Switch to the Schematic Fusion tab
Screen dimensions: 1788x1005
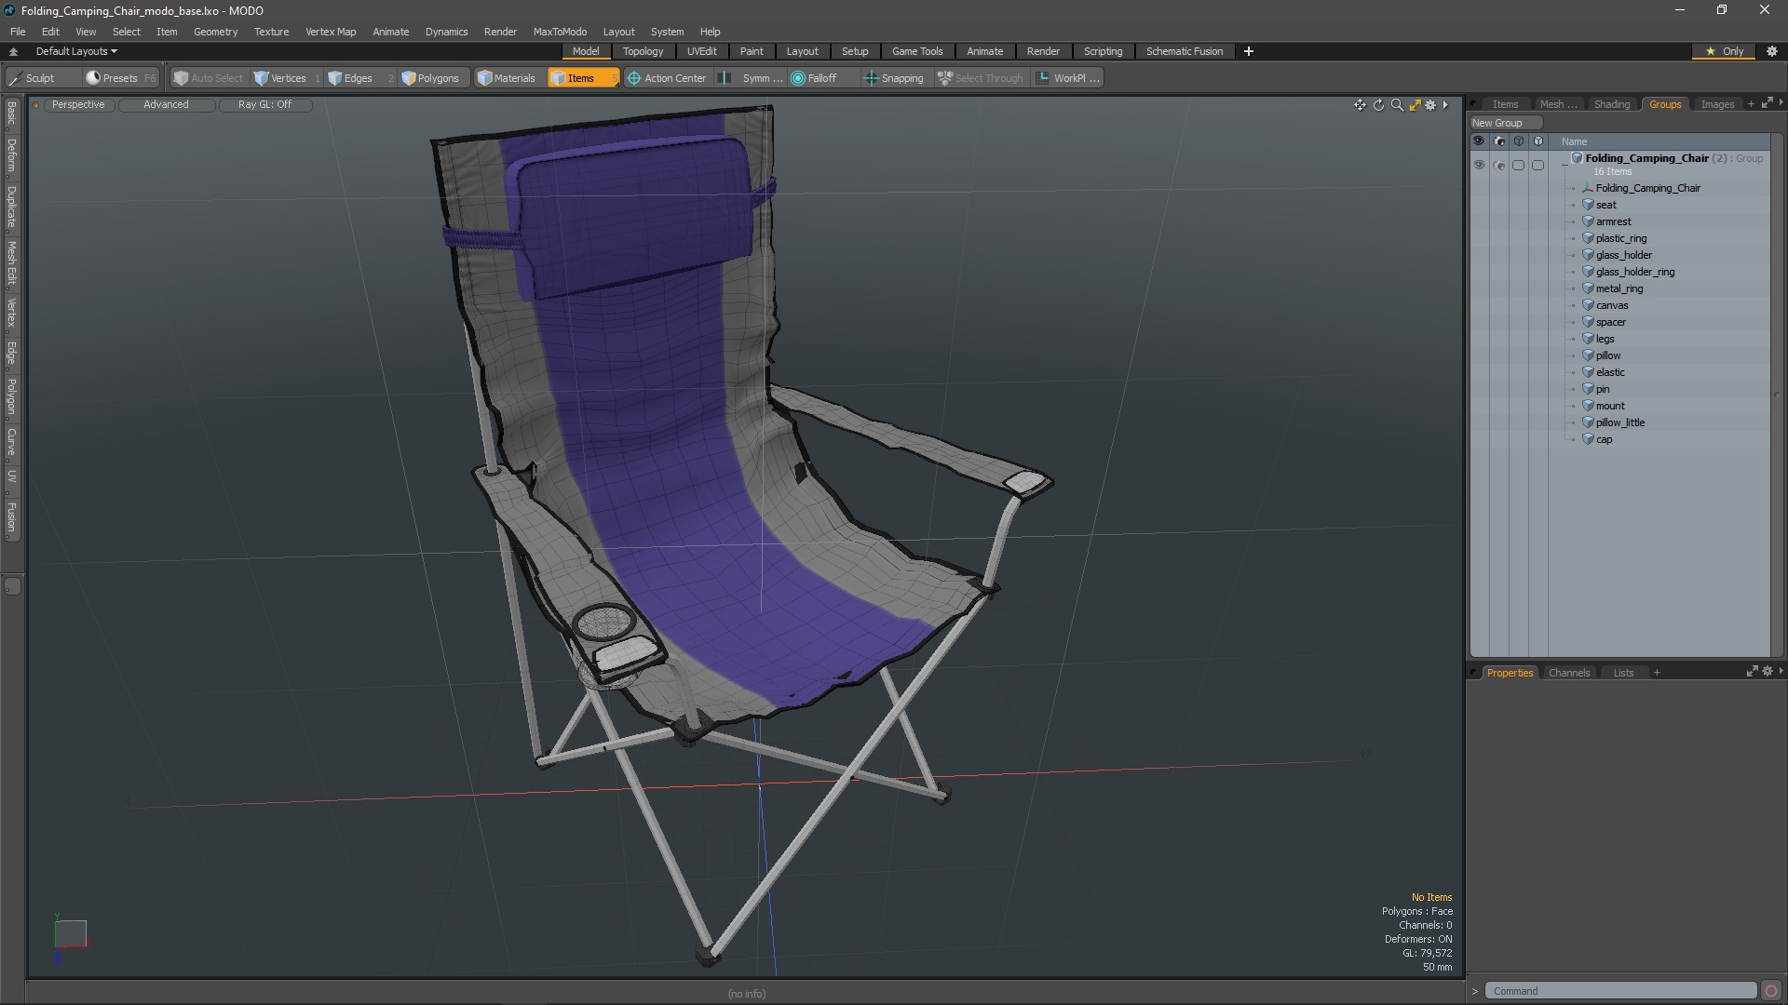1185,51
